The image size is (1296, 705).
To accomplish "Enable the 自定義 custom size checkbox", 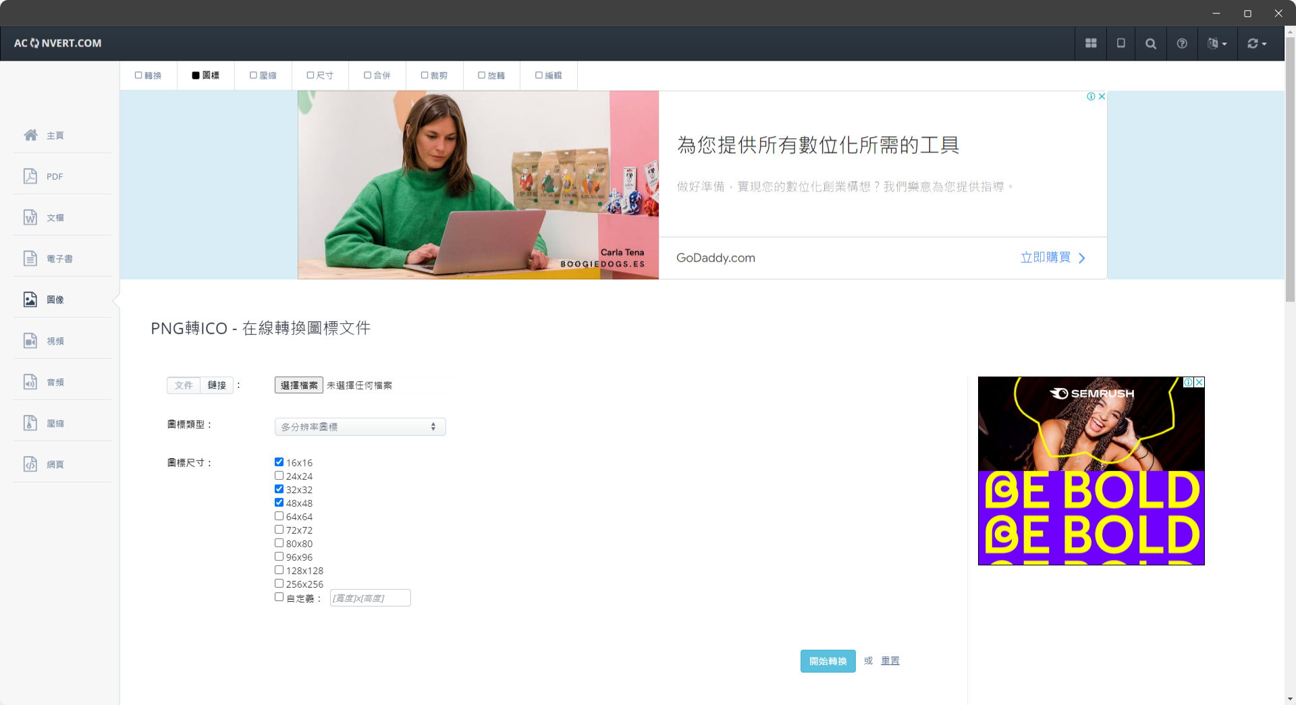I will point(279,597).
